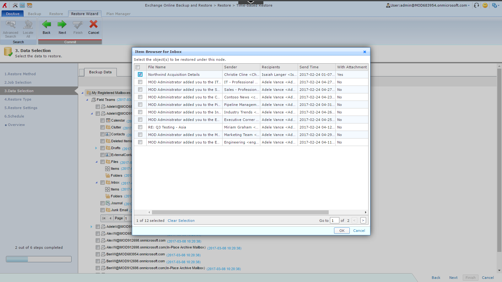
Task: Open the Restore tab
Action: [x=56, y=14]
